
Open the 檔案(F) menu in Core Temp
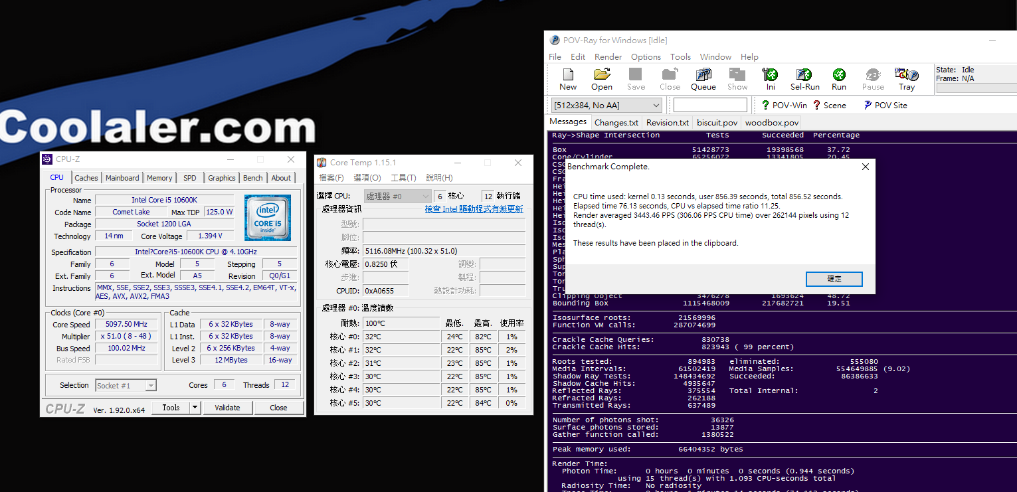pyautogui.click(x=331, y=178)
